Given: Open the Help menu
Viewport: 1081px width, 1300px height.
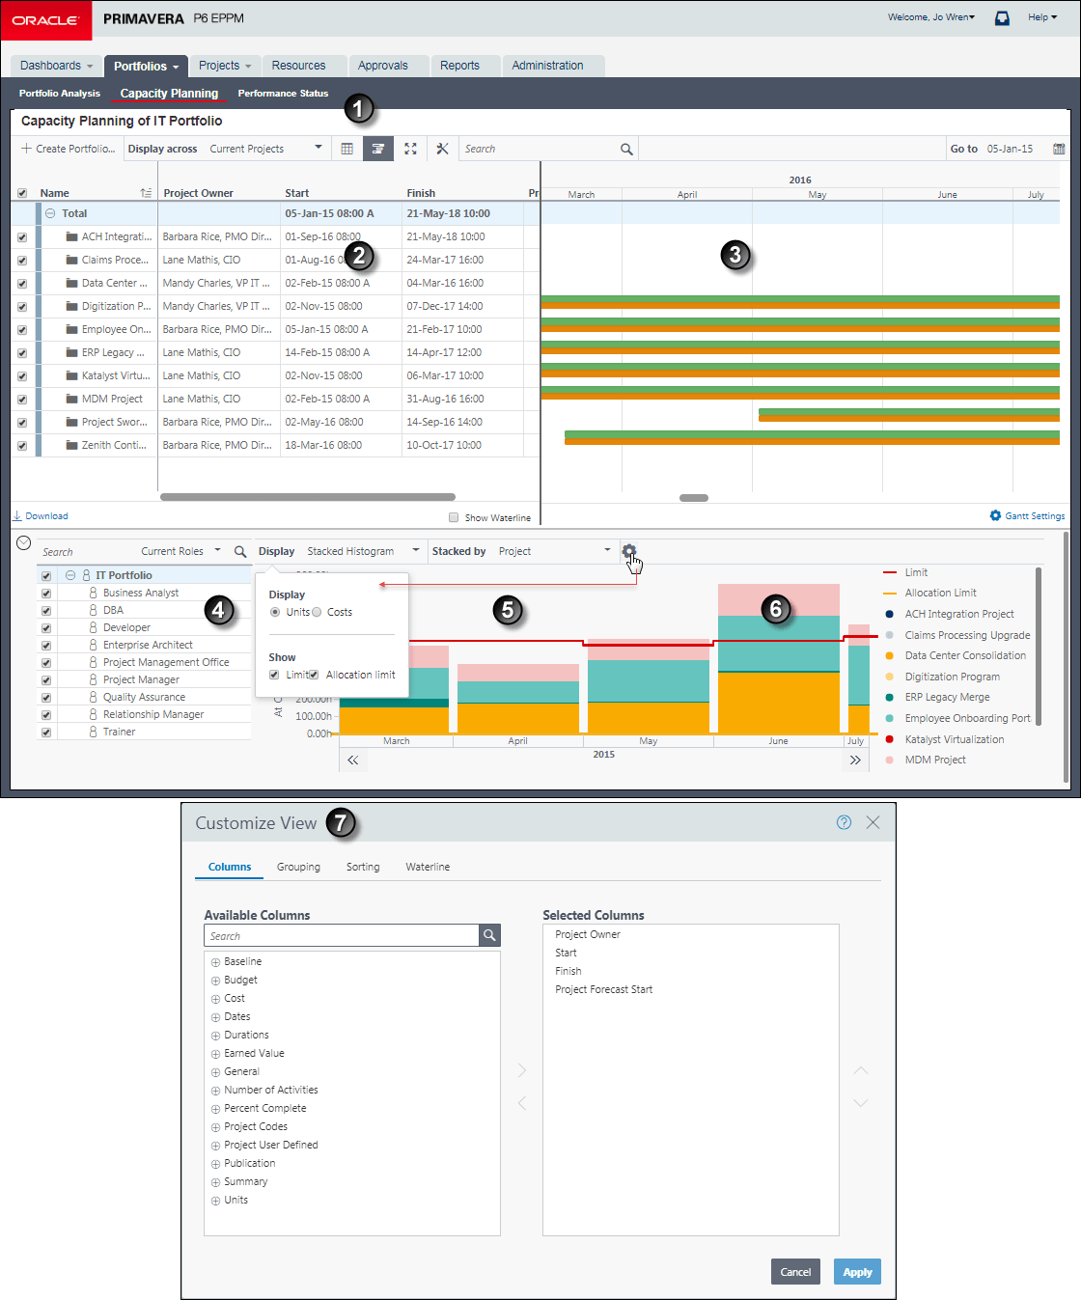Looking at the screenshot, I should coord(1042,17).
